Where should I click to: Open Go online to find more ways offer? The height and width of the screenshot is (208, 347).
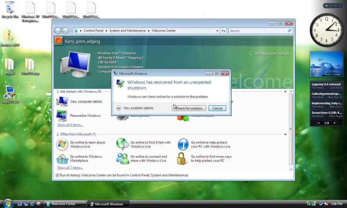click(204, 158)
